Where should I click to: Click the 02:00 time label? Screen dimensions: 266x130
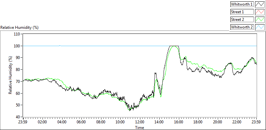pyautogui.click(x=43, y=122)
